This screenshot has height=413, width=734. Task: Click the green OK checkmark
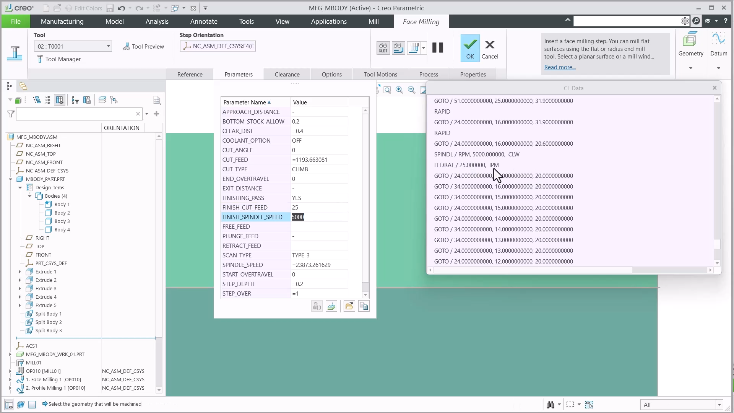470,48
